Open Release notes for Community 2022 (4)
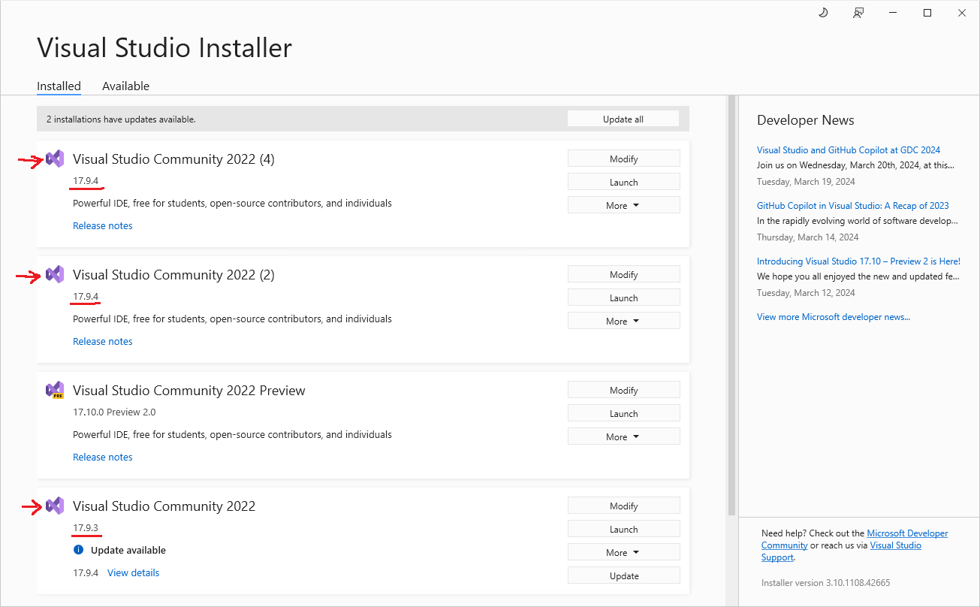This screenshot has height=607, width=980. coord(103,225)
